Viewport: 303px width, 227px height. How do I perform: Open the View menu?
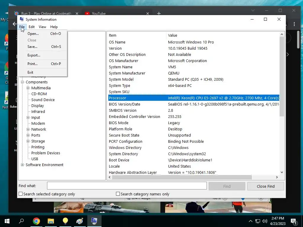[x=42, y=27]
